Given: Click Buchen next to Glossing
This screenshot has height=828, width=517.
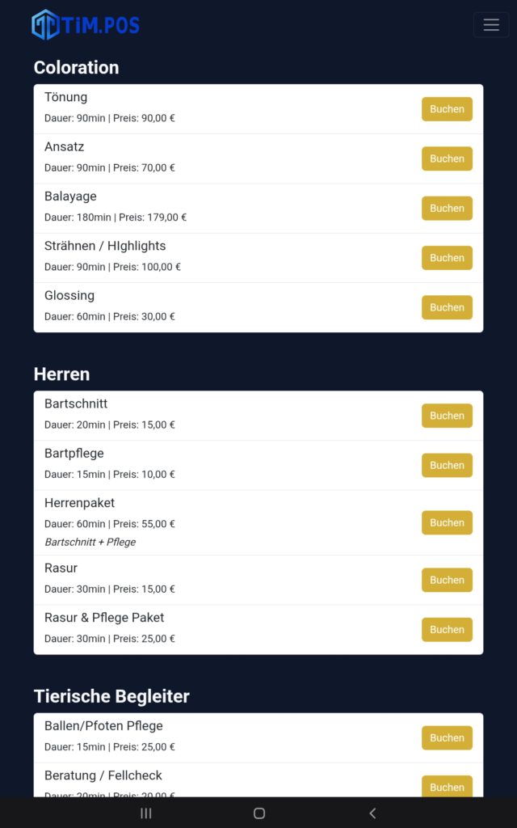Looking at the screenshot, I should [447, 307].
